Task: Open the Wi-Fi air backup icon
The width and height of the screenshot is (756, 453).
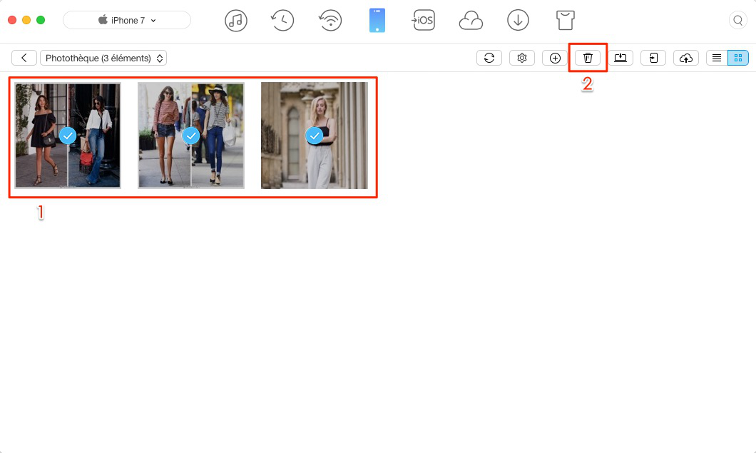Action: pyautogui.click(x=330, y=20)
